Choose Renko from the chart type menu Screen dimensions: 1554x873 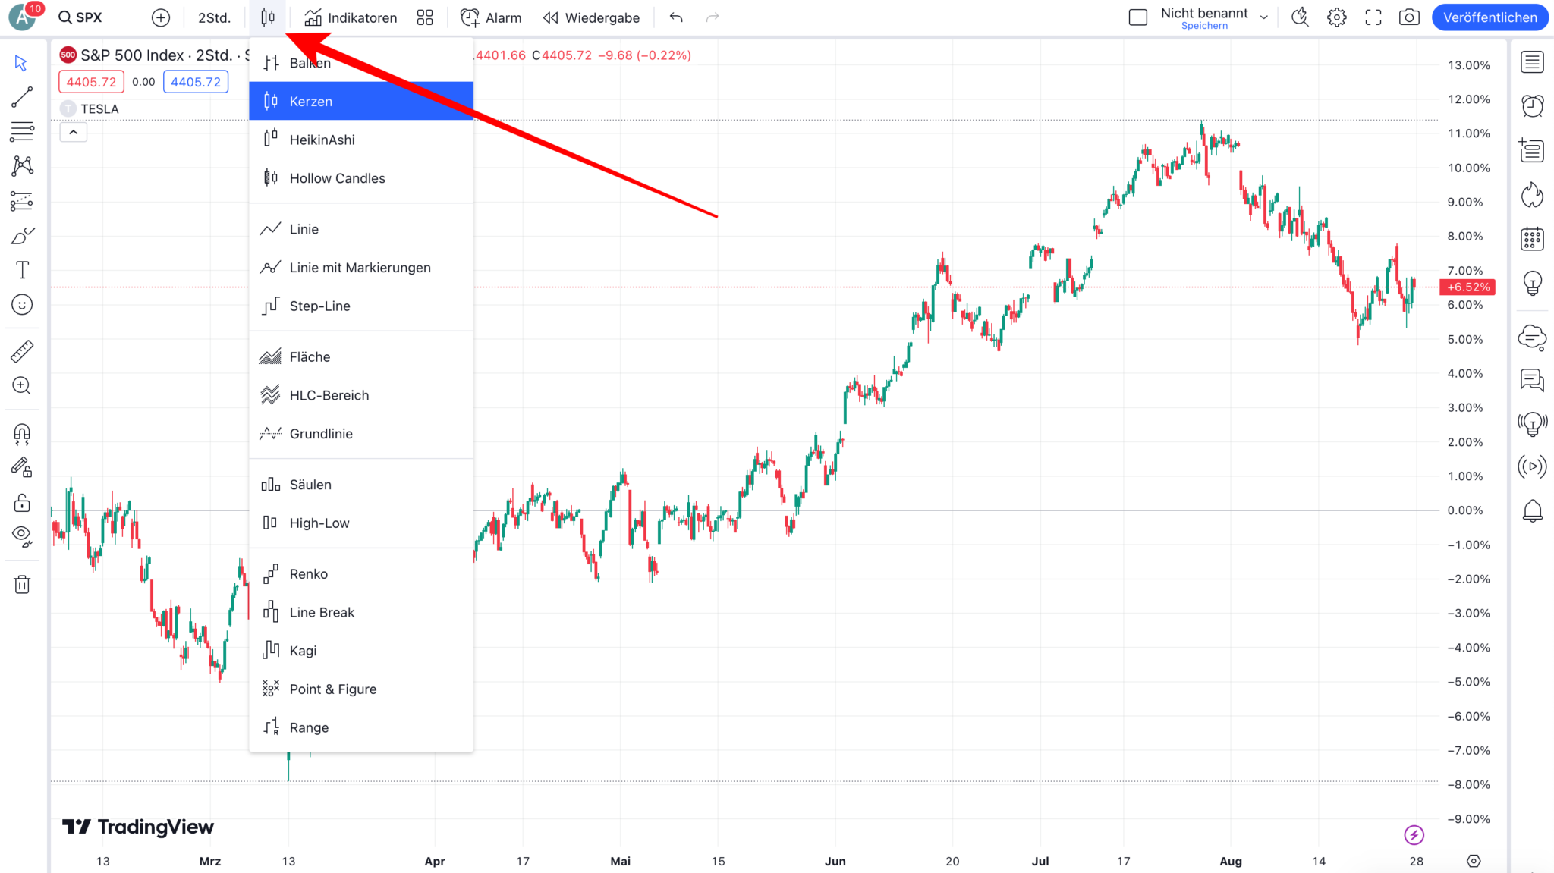tap(308, 573)
